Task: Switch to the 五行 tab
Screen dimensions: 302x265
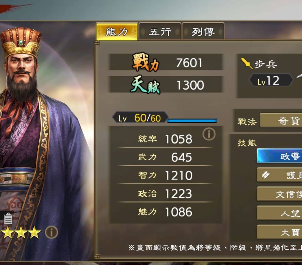Action: tap(160, 32)
